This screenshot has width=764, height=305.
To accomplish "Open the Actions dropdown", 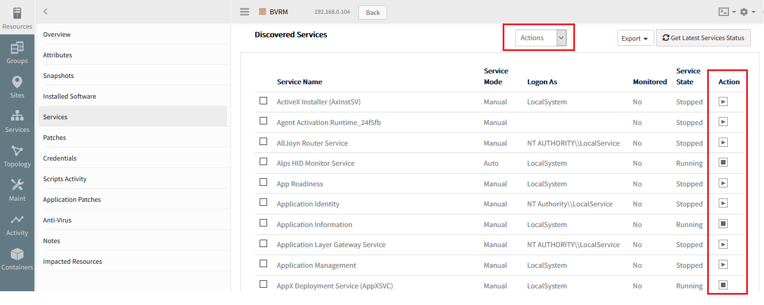I will [541, 38].
